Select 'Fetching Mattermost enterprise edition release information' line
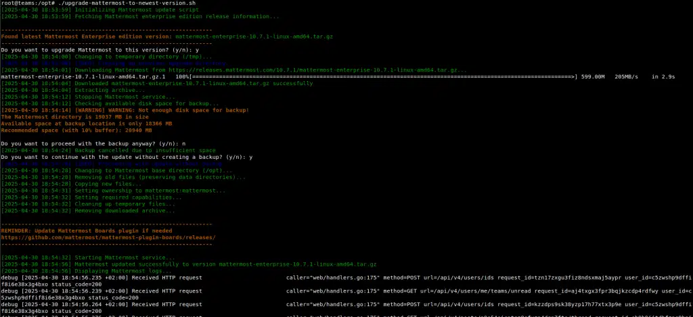This screenshot has width=693, height=317. [x=140, y=16]
